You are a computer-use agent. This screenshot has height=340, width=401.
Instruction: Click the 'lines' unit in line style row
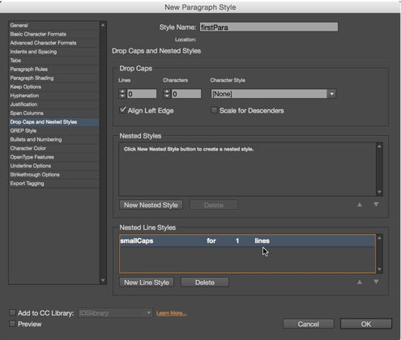coord(262,240)
